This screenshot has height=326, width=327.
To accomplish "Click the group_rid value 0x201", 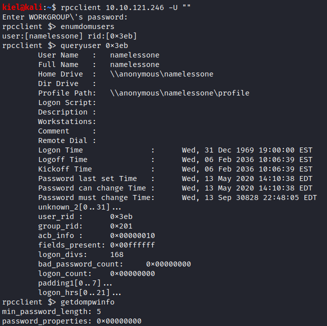I will (121, 226).
